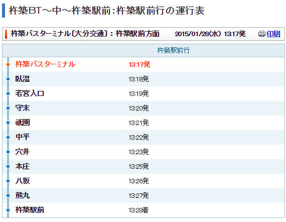Select the 杵築バスターミナル stop name
The image size is (286, 222).
[45, 64]
